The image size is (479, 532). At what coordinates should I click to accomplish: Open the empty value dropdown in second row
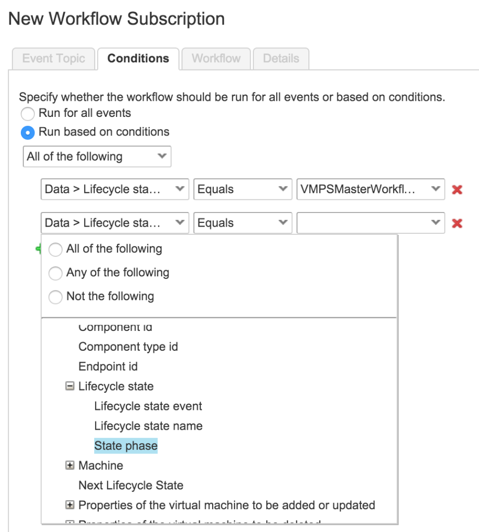[x=370, y=223]
